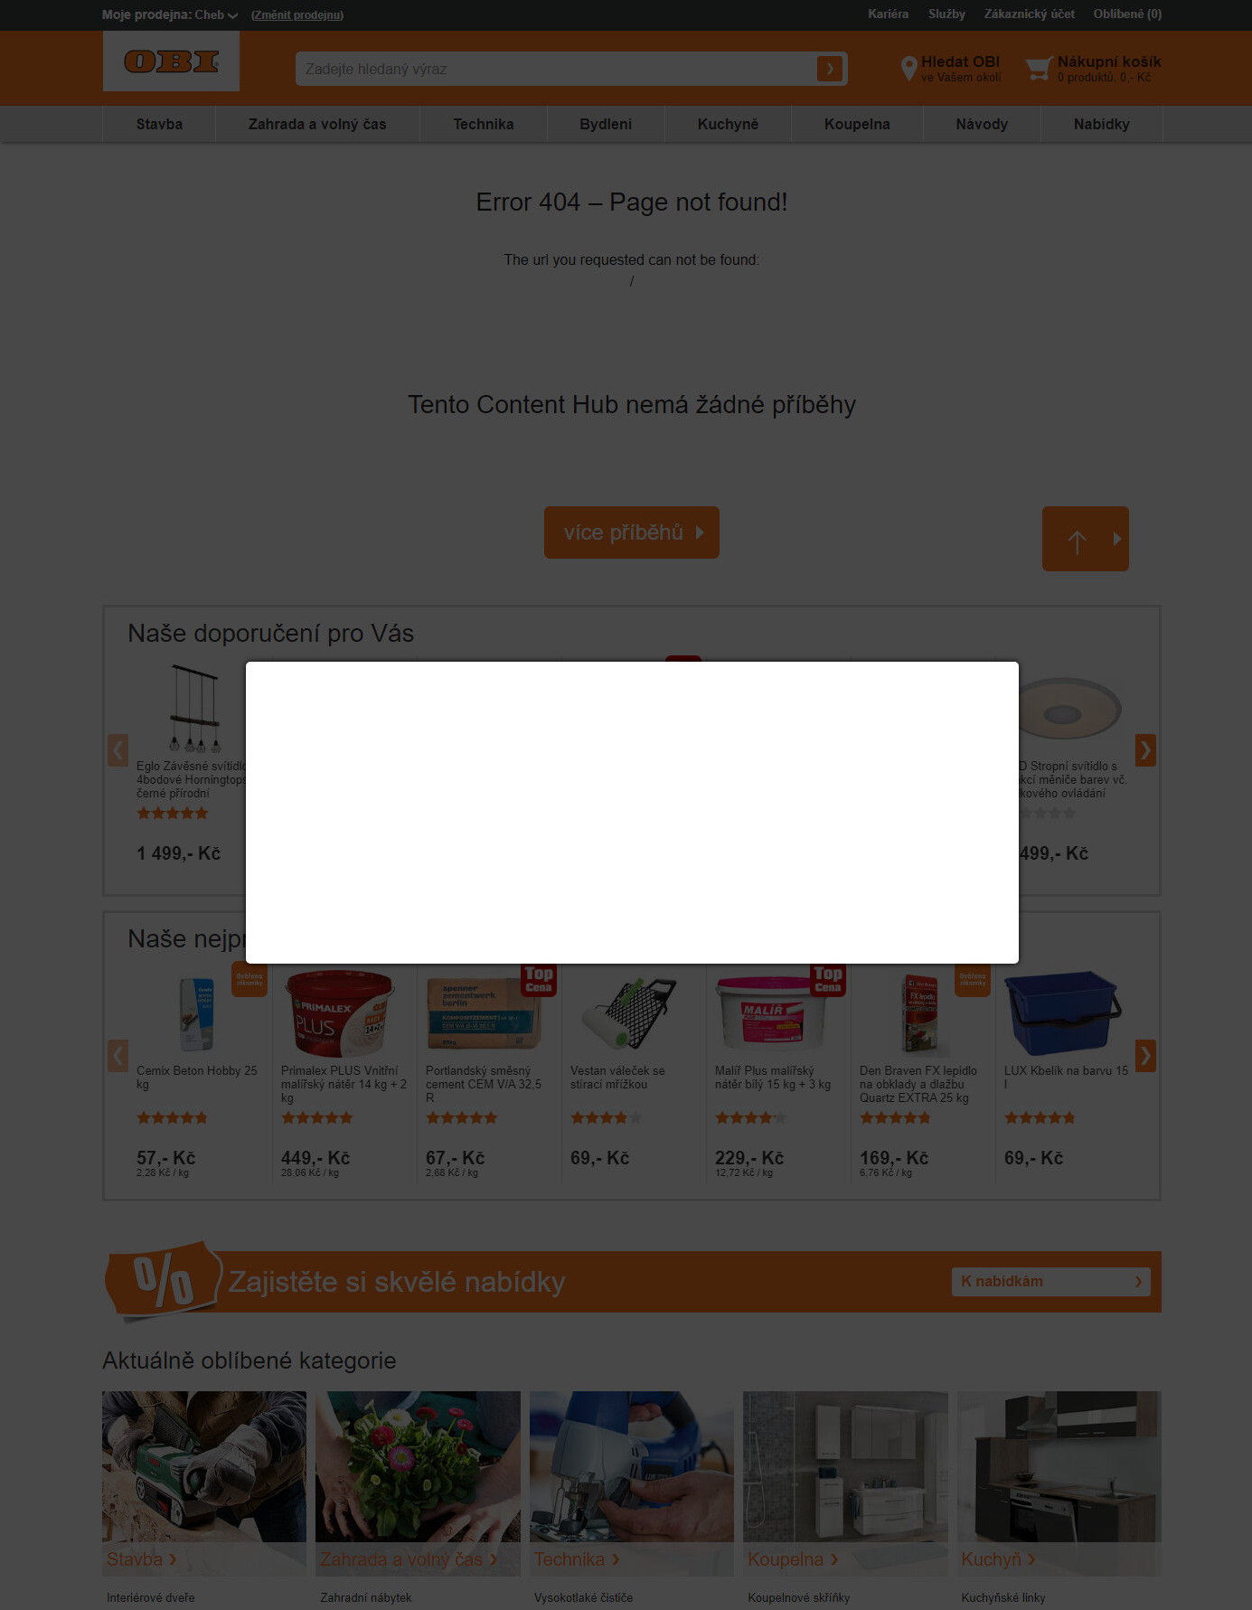Show previous recommended products with left arrow
Screen dimensions: 1252x1610
click(x=118, y=750)
